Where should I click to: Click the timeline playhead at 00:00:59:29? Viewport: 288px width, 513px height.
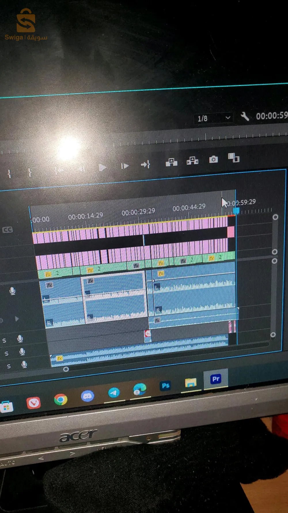click(x=236, y=210)
